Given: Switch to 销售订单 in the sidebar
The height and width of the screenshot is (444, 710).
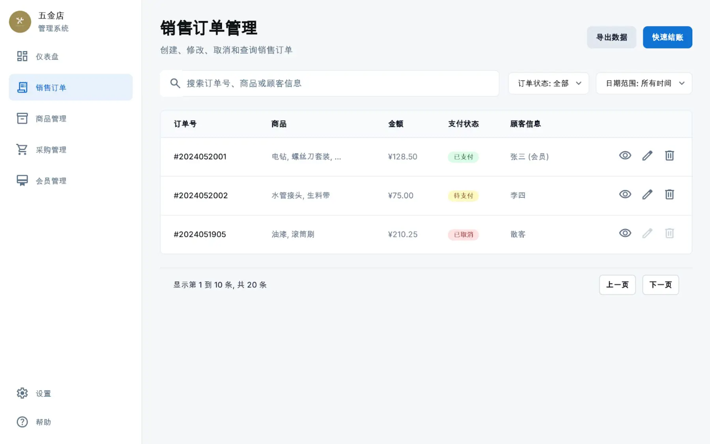Looking at the screenshot, I should tap(50, 87).
